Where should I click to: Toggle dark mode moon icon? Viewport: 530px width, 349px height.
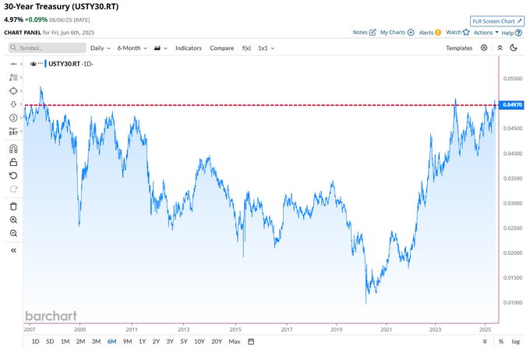click(514, 48)
